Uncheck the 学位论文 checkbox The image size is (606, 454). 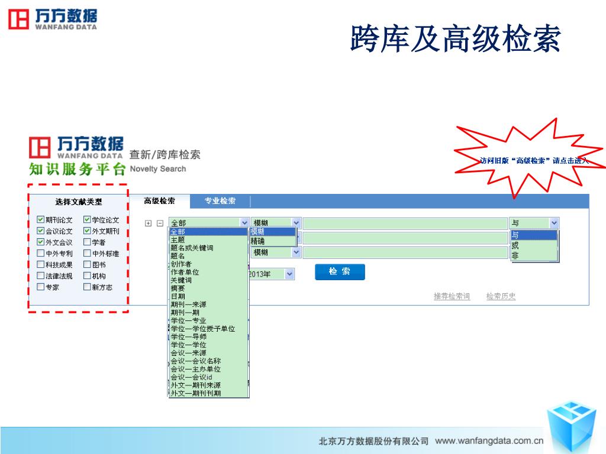pos(87,219)
